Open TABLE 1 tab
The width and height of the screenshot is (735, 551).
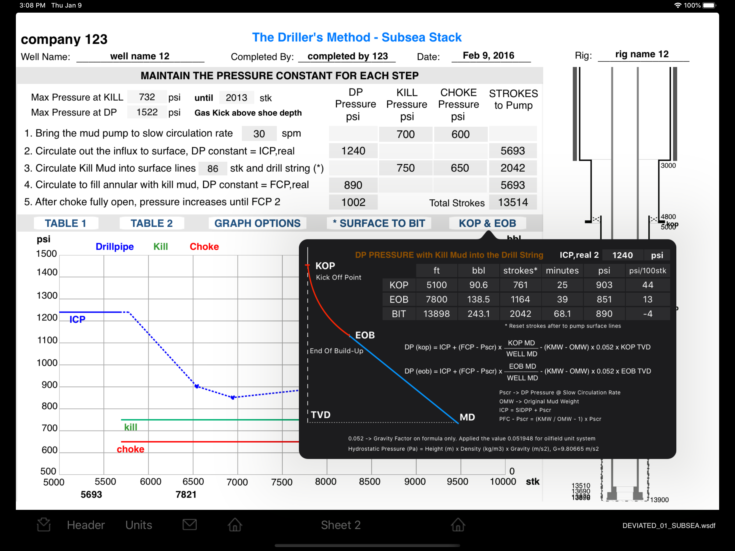(65, 223)
